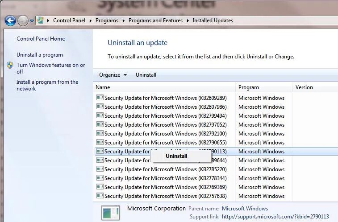Click the shield icon beside Windows features

10,65
